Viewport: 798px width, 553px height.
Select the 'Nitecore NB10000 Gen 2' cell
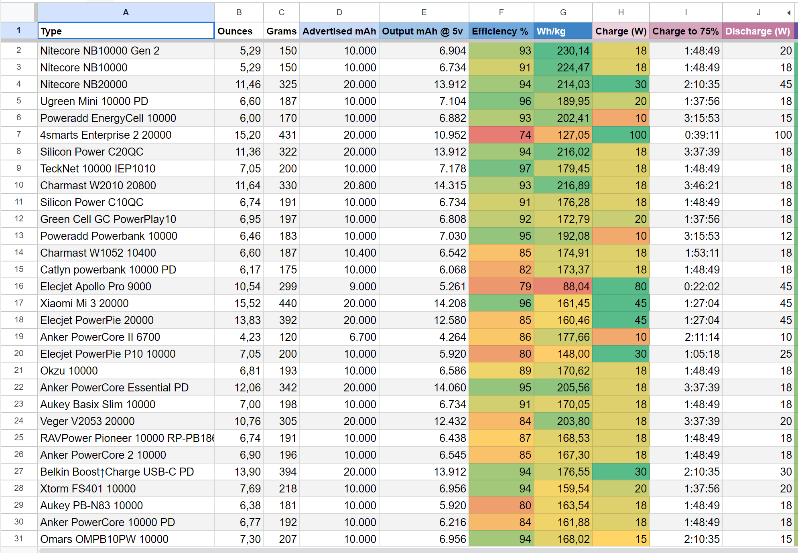point(126,51)
